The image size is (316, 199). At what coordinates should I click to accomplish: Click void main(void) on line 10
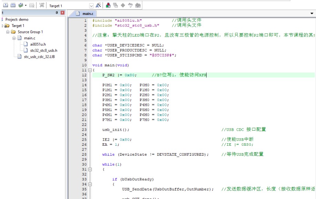pyautogui.click(x=110, y=65)
